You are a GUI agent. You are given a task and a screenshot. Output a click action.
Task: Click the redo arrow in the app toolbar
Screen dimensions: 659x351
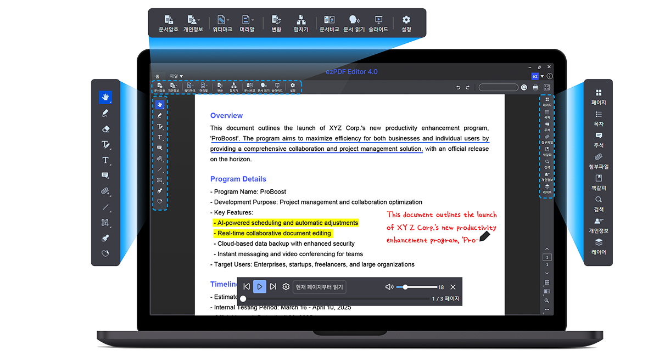pos(468,87)
